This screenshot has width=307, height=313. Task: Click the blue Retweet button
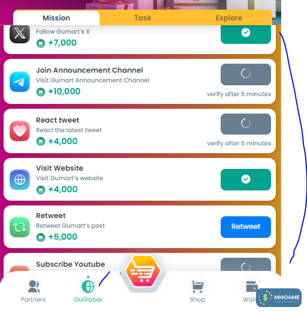[246, 227]
